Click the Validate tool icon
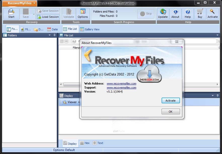Viewport: 222px width, 154px height. coord(69,14)
